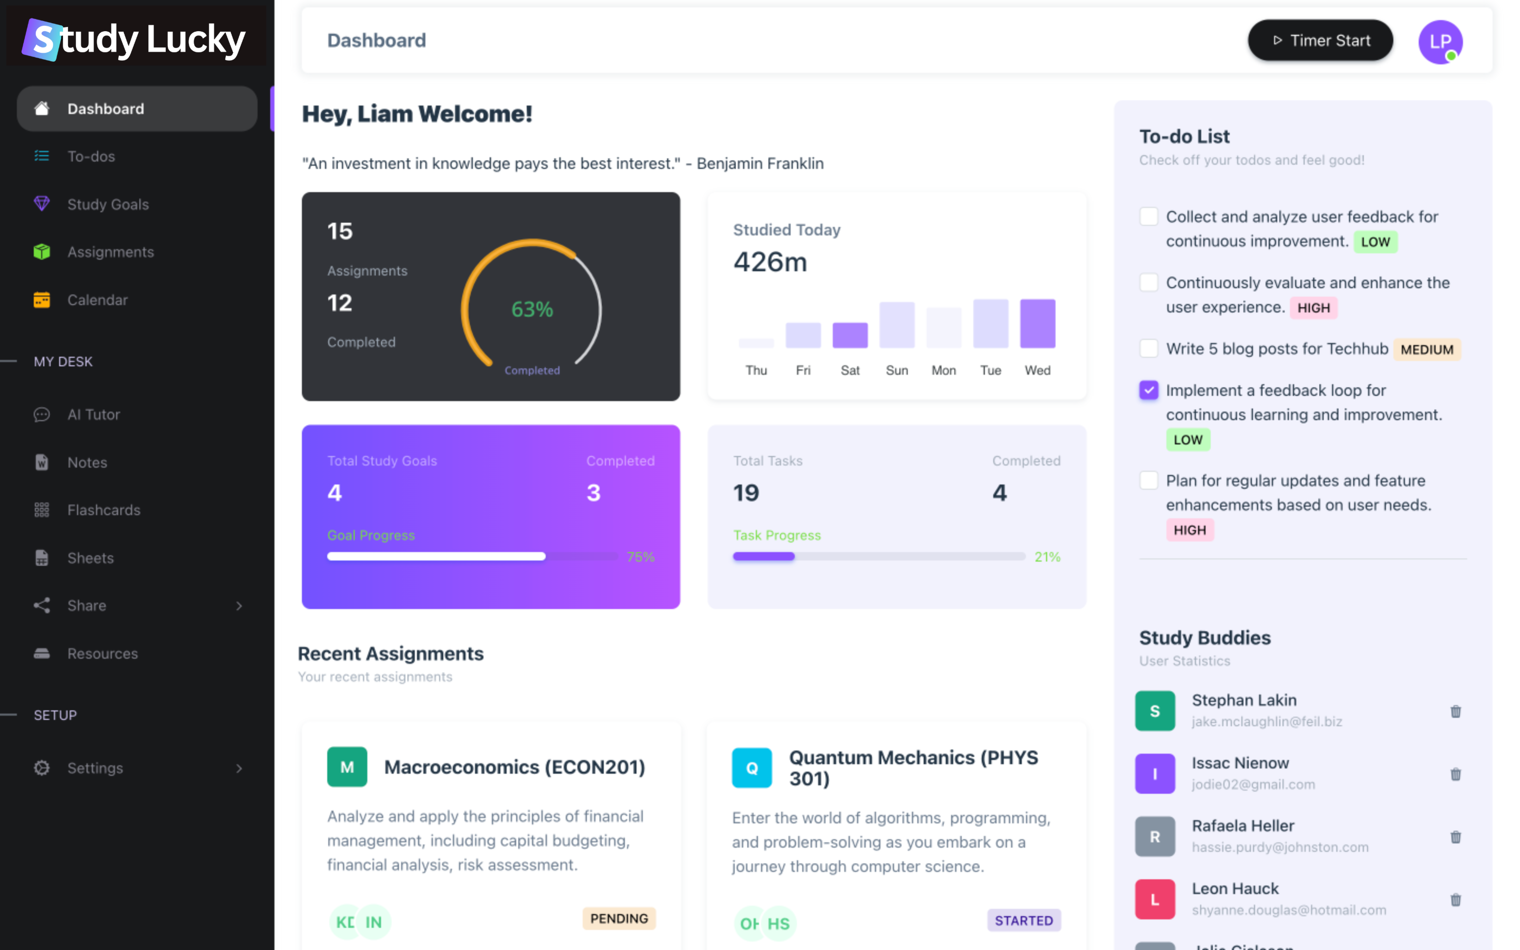The width and height of the screenshot is (1520, 950).
Task: Check off the 'Write 5 blog posts for Techhub' todo
Action: click(1149, 348)
